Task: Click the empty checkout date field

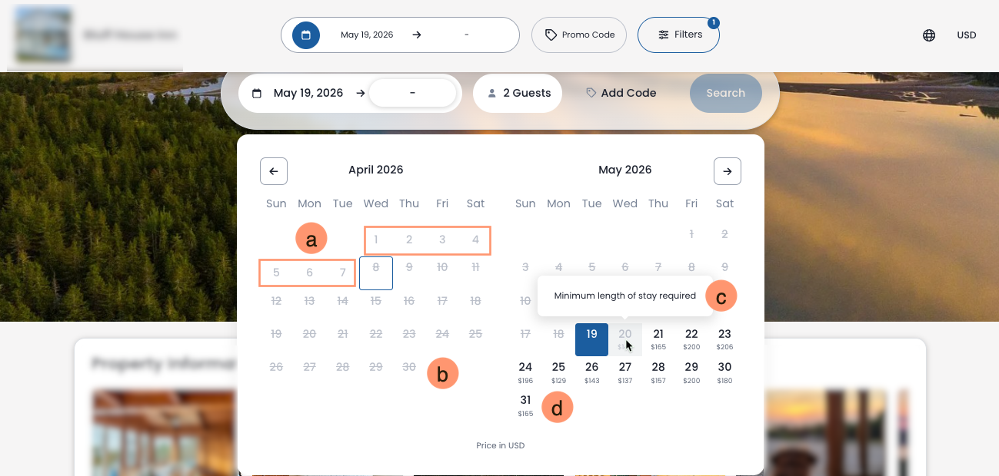Action: pos(413,94)
